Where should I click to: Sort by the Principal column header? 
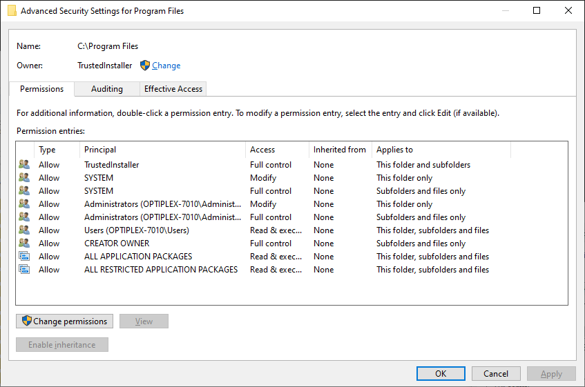click(163, 150)
